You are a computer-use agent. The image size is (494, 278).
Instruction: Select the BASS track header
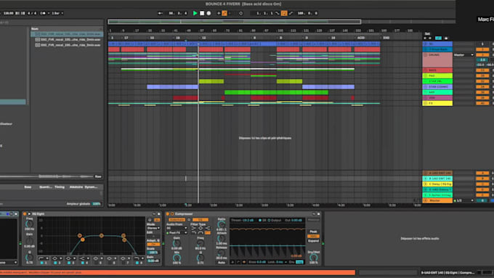point(437,70)
